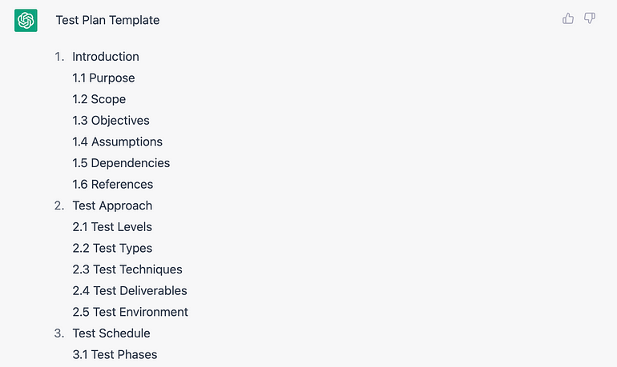The width and height of the screenshot is (617, 367).
Task: Click the 2.1 Test Levels line
Action: pyautogui.click(x=112, y=226)
